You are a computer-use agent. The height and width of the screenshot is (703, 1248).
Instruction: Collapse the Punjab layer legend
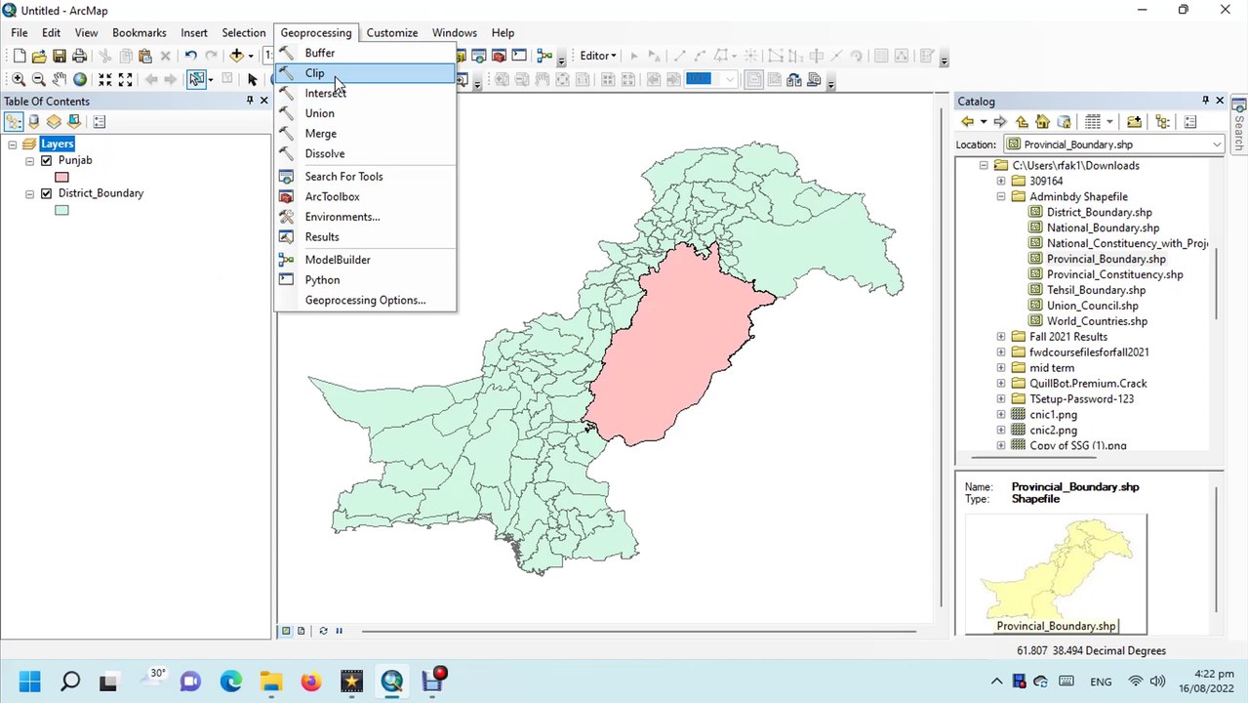pyautogui.click(x=30, y=160)
